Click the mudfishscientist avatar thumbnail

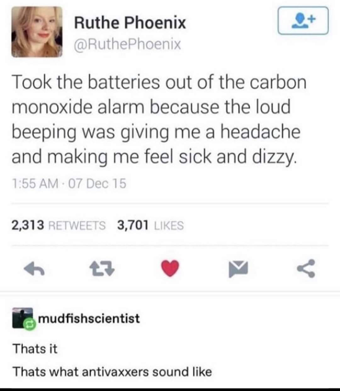click(22, 318)
